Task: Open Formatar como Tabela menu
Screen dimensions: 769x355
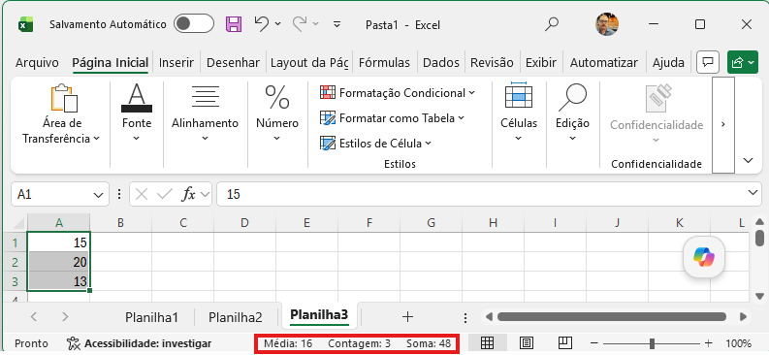Action: coord(393,118)
